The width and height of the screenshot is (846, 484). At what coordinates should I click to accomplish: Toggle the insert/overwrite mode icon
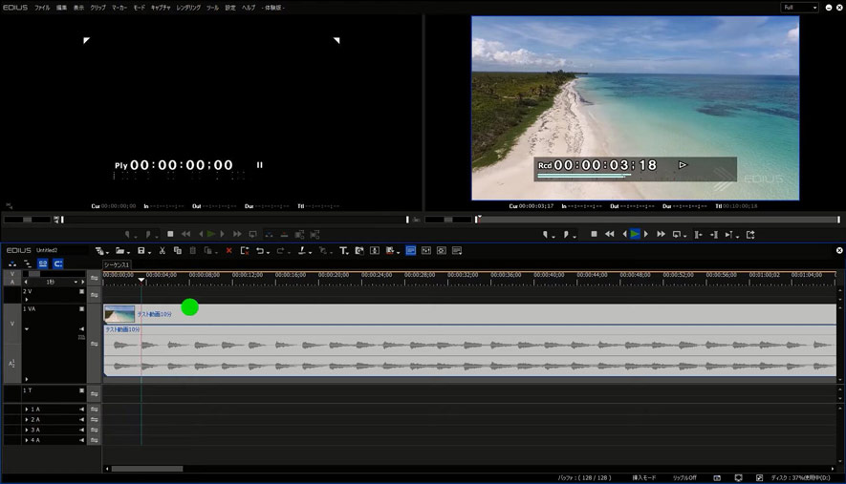coord(11,263)
